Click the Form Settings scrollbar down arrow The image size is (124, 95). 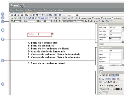click(x=123, y=41)
